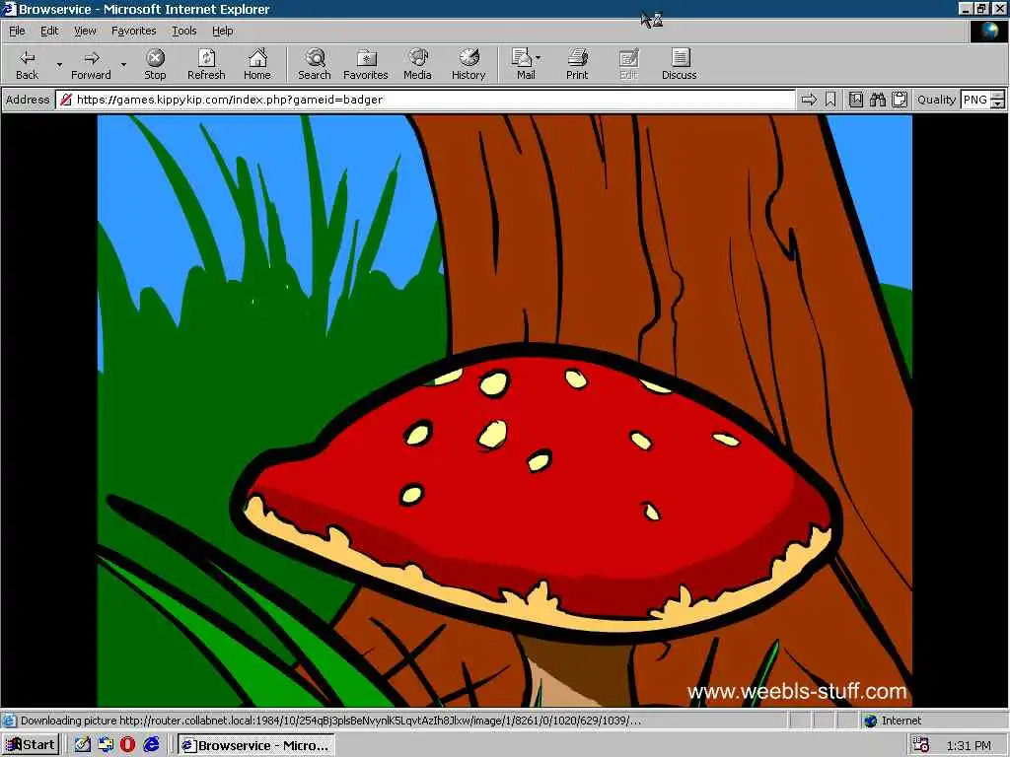Open the Edit menu
Viewport: 1010px width, 757px height.
49,31
